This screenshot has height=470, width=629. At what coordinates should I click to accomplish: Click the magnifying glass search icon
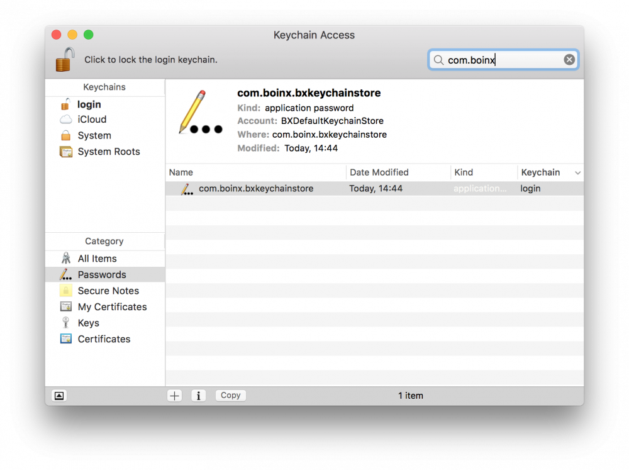pyautogui.click(x=438, y=60)
